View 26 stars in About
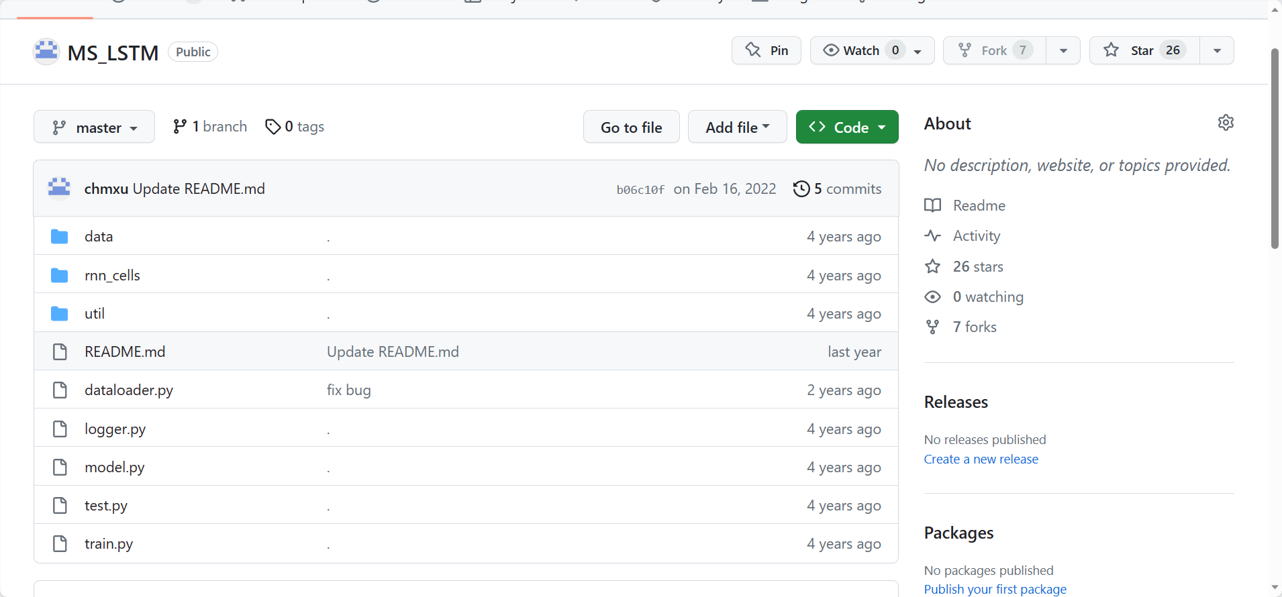Image resolution: width=1282 pixels, height=597 pixels. [x=977, y=267]
